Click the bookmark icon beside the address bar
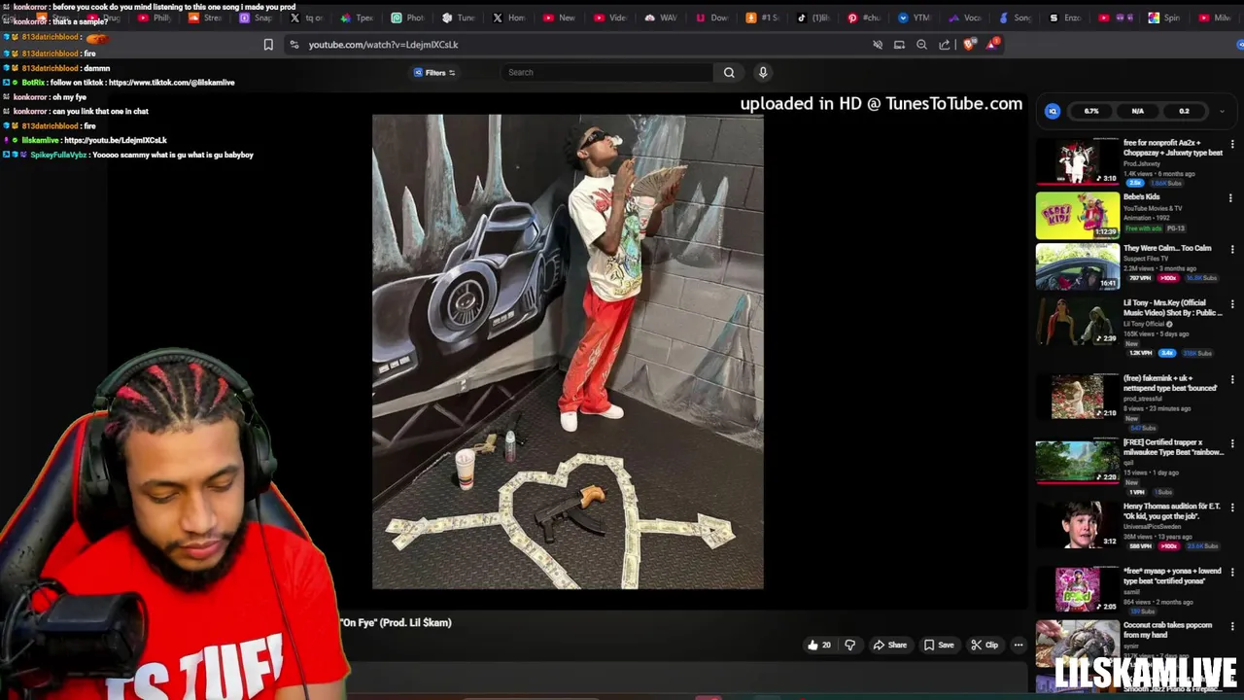Screen dimensions: 1244x700 [x=268, y=44]
